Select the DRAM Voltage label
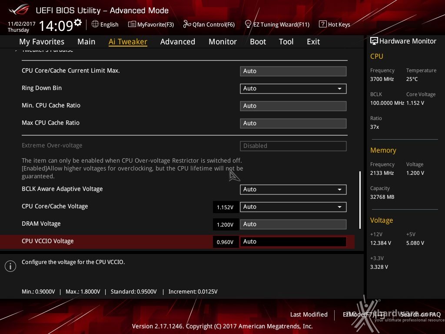 tap(41, 224)
